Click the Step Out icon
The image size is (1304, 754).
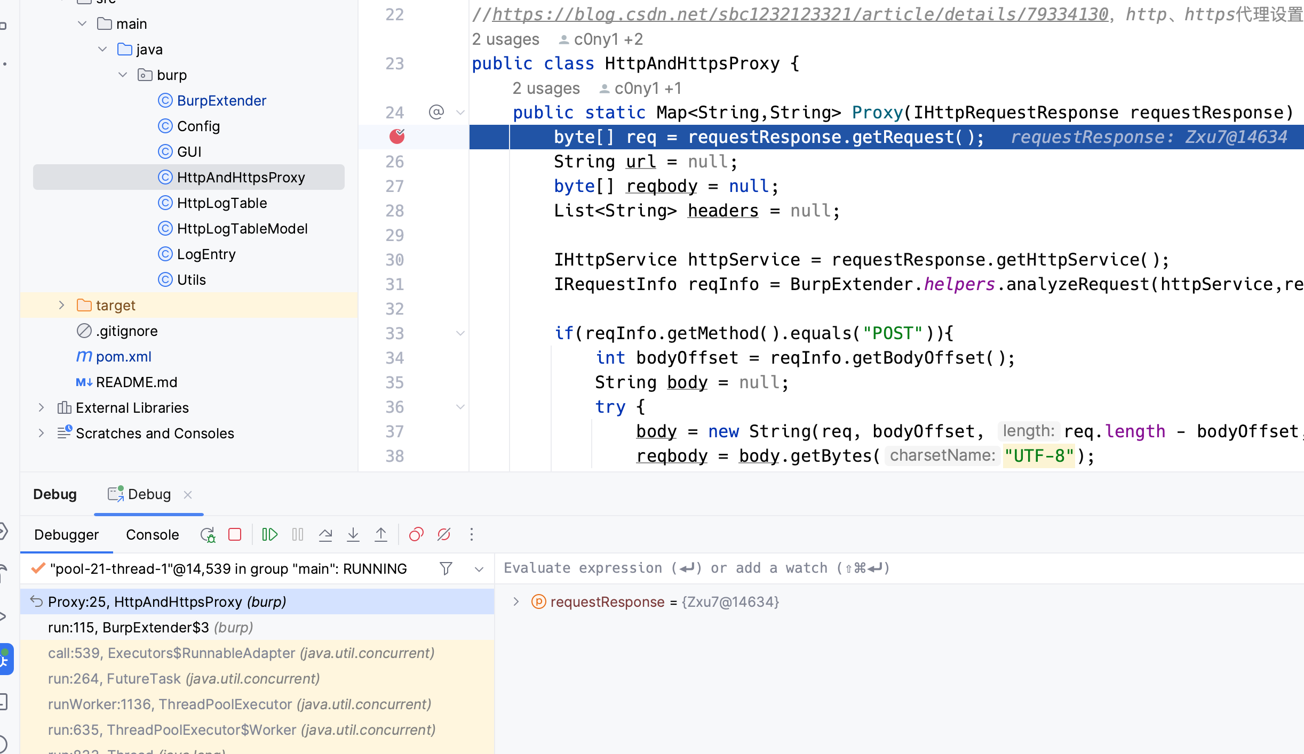(381, 534)
